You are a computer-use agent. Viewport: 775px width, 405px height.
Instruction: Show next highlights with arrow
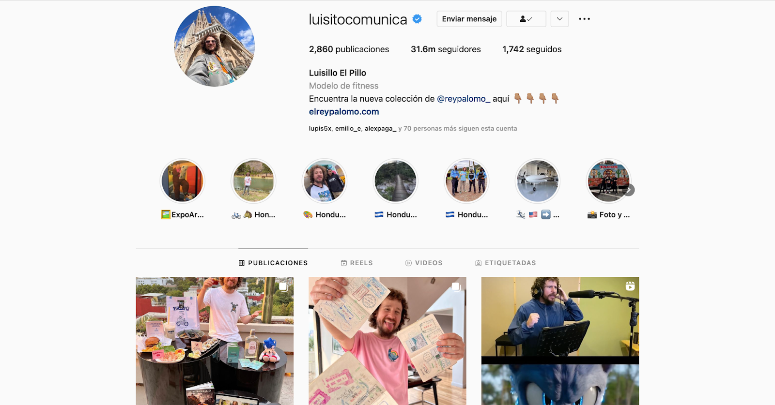click(x=629, y=190)
